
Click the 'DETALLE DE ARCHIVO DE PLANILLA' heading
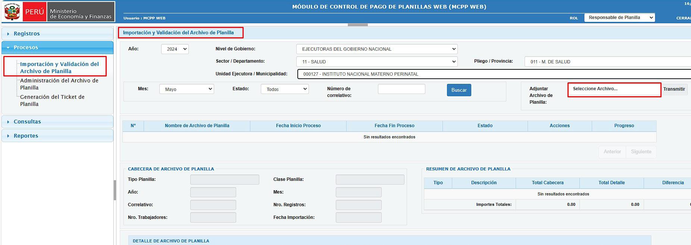pyautogui.click(x=171, y=241)
